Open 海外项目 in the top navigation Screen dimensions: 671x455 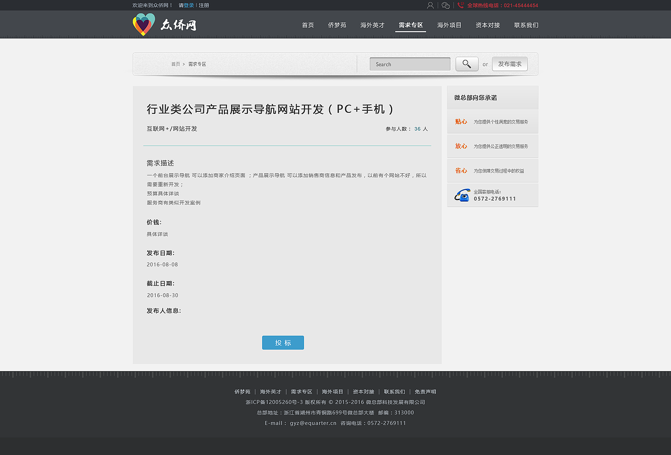pyautogui.click(x=449, y=25)
